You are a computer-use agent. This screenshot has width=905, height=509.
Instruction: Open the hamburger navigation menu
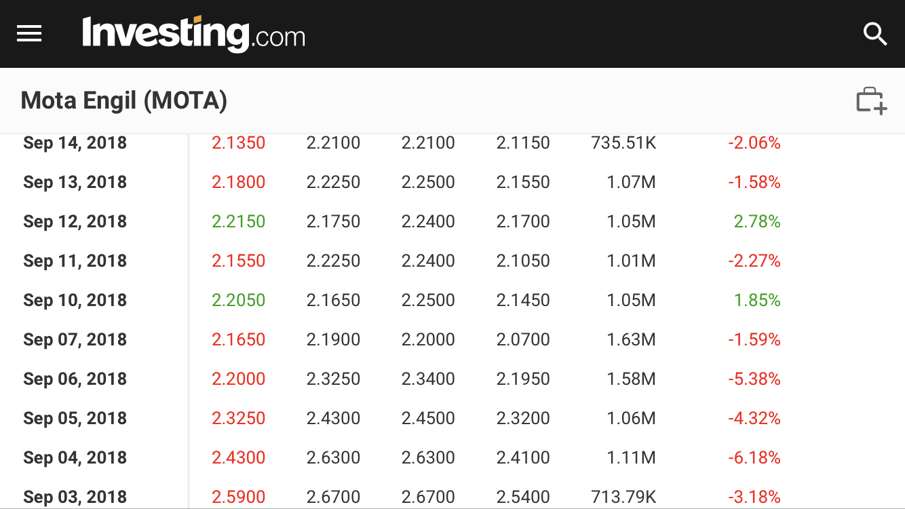(x=29, y=33)
